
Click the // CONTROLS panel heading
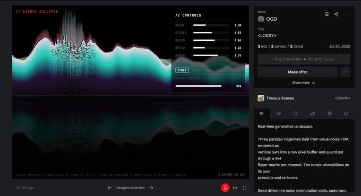tap(188, 15)
